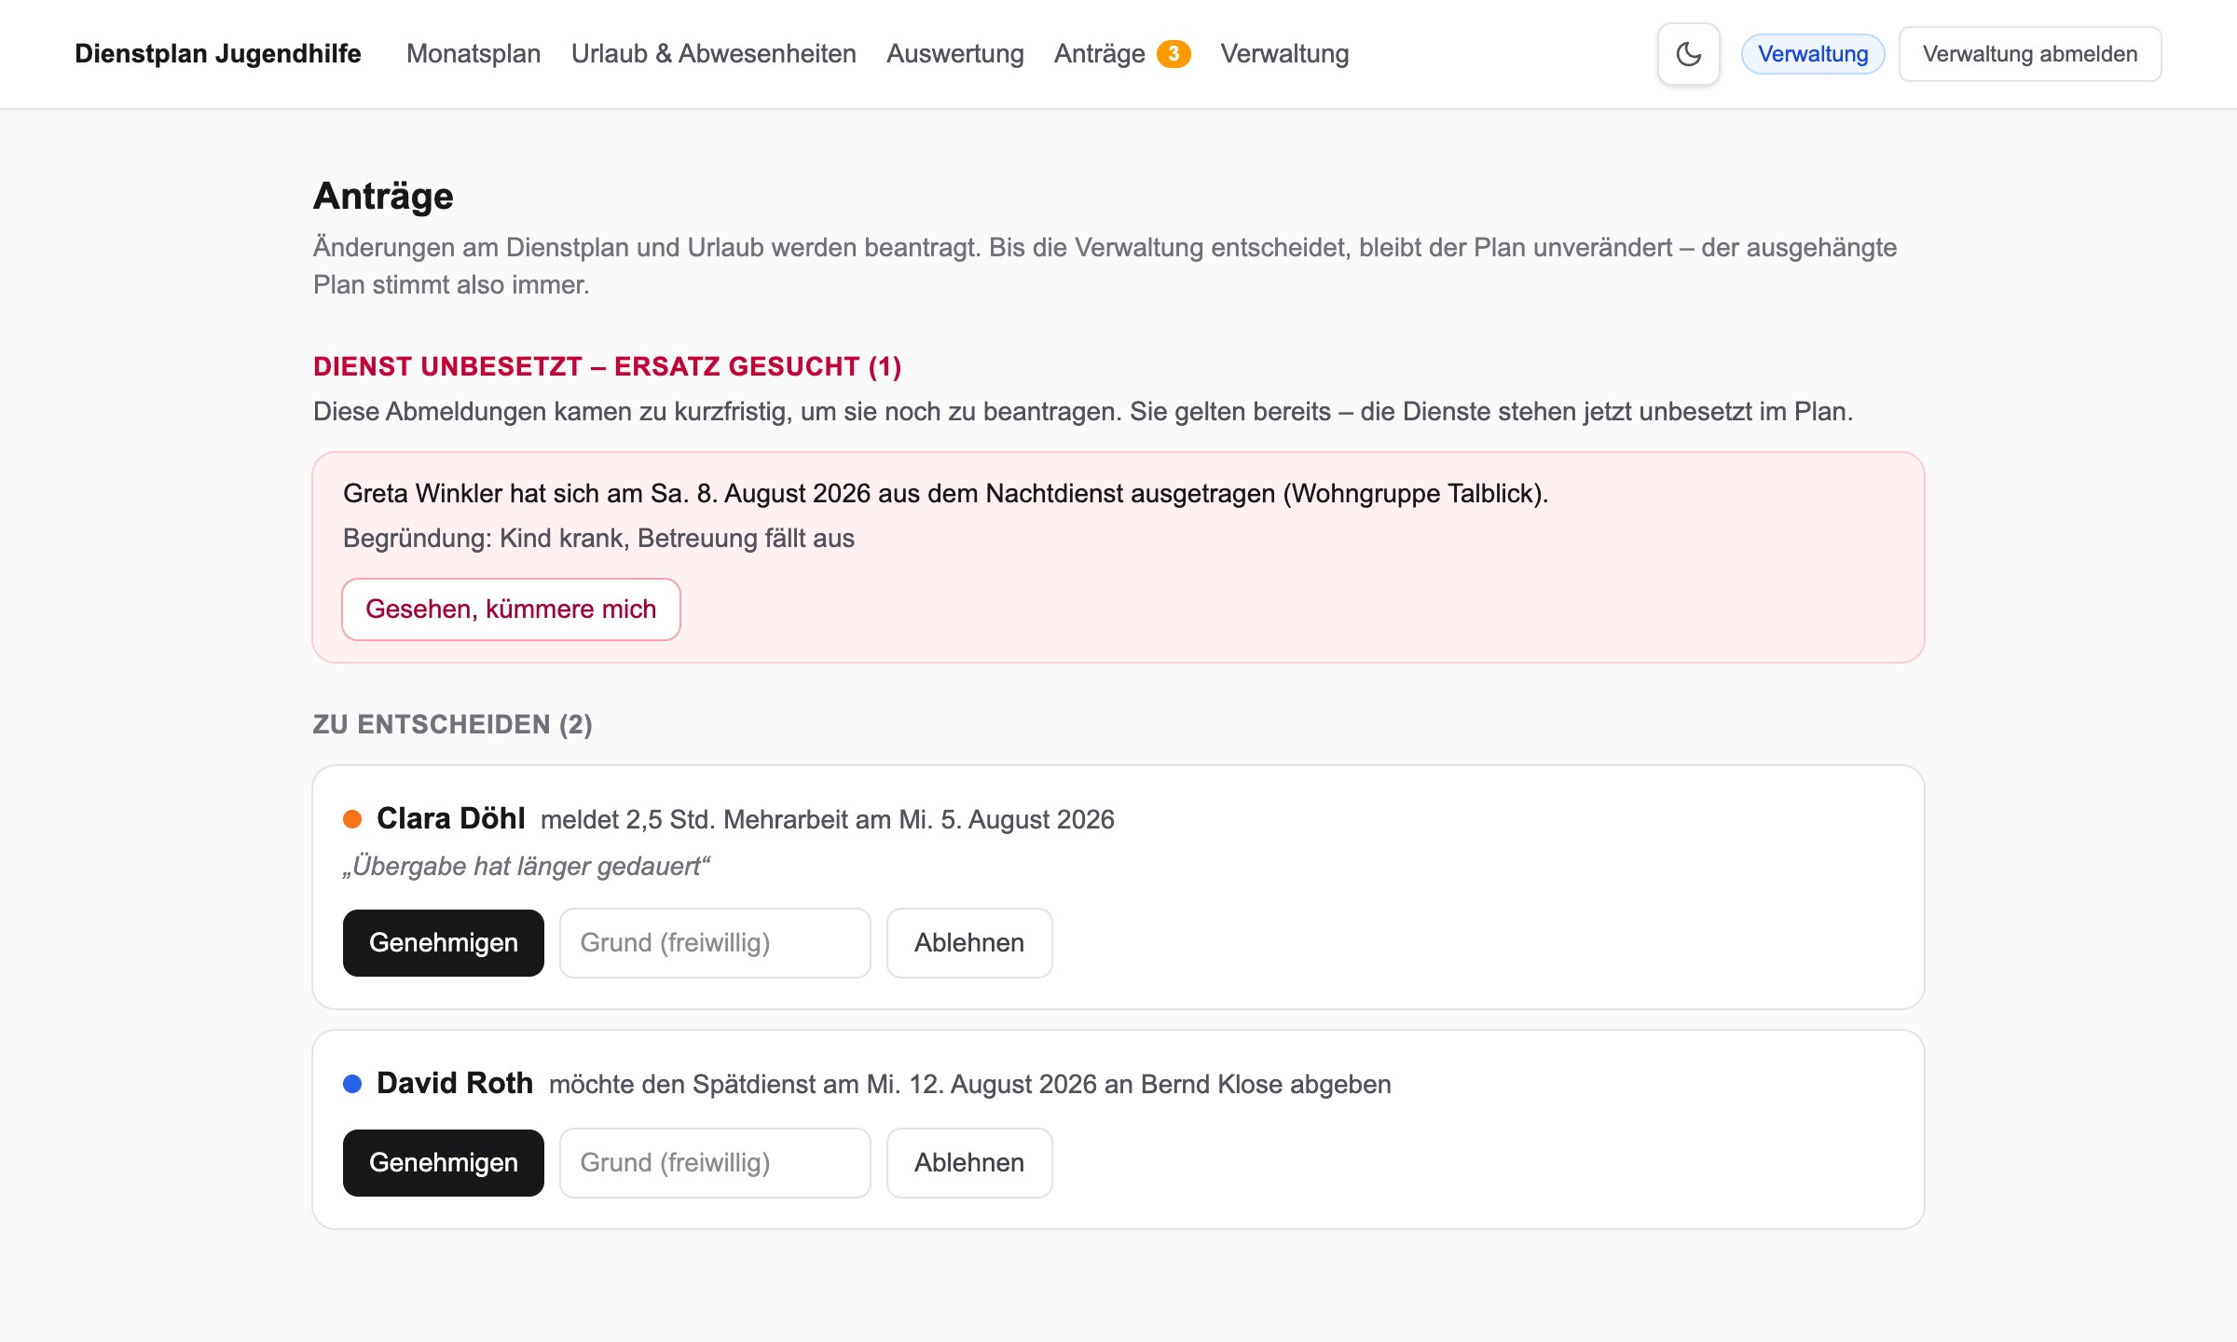Reject Clara Döhl's request with Ablehnen

coord(969,943)
